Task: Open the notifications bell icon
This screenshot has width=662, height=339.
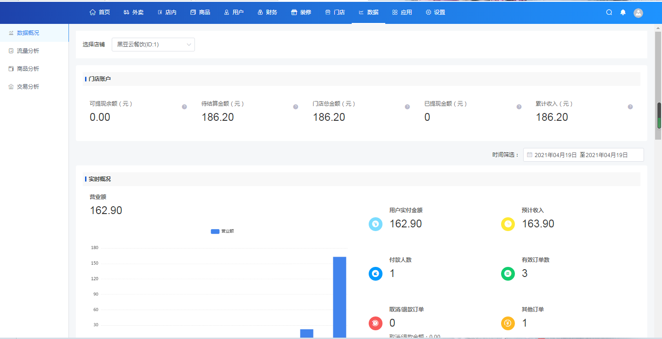Action: (x=623, y=12)
